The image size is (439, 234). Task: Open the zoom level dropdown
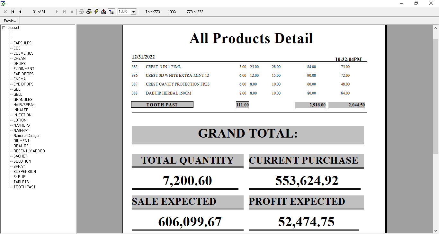[134, 12]
